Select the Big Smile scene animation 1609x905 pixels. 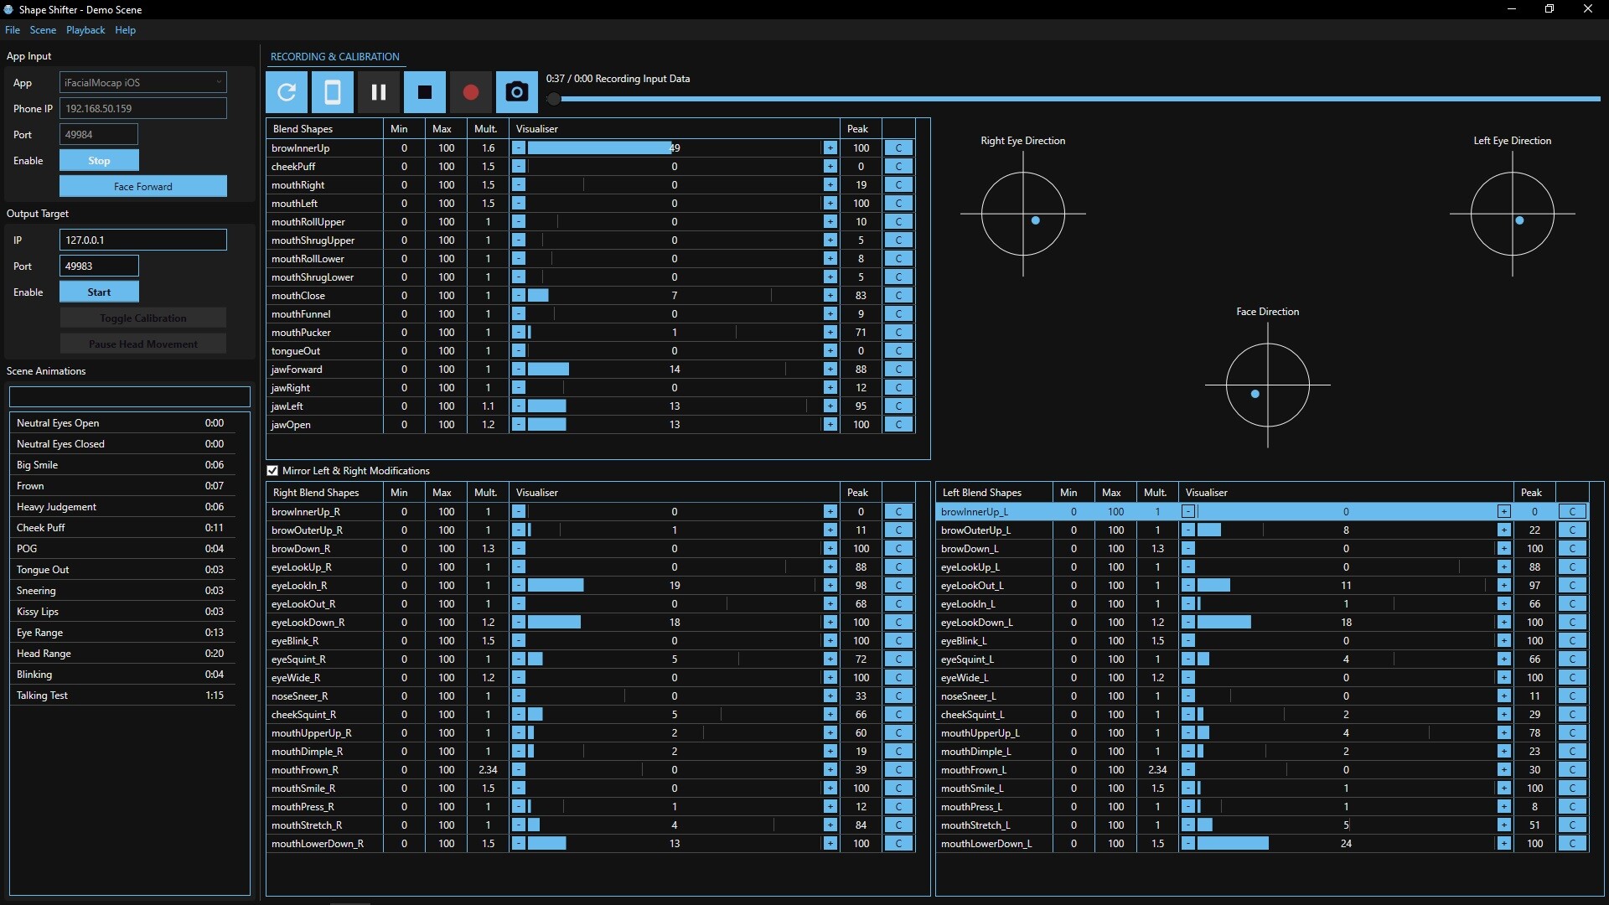pos(122,464)
